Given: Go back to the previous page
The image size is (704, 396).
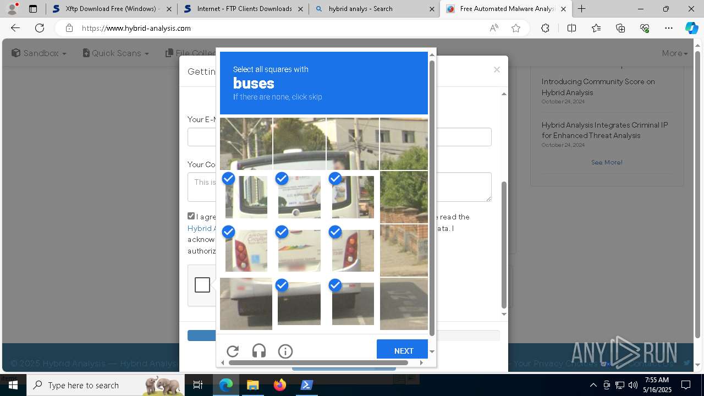Looking at the screenshot, I should pos(15,28).
